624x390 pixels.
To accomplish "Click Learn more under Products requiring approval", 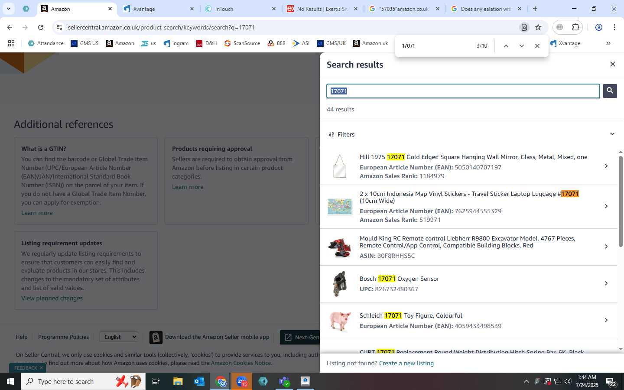I will [188, 187].
